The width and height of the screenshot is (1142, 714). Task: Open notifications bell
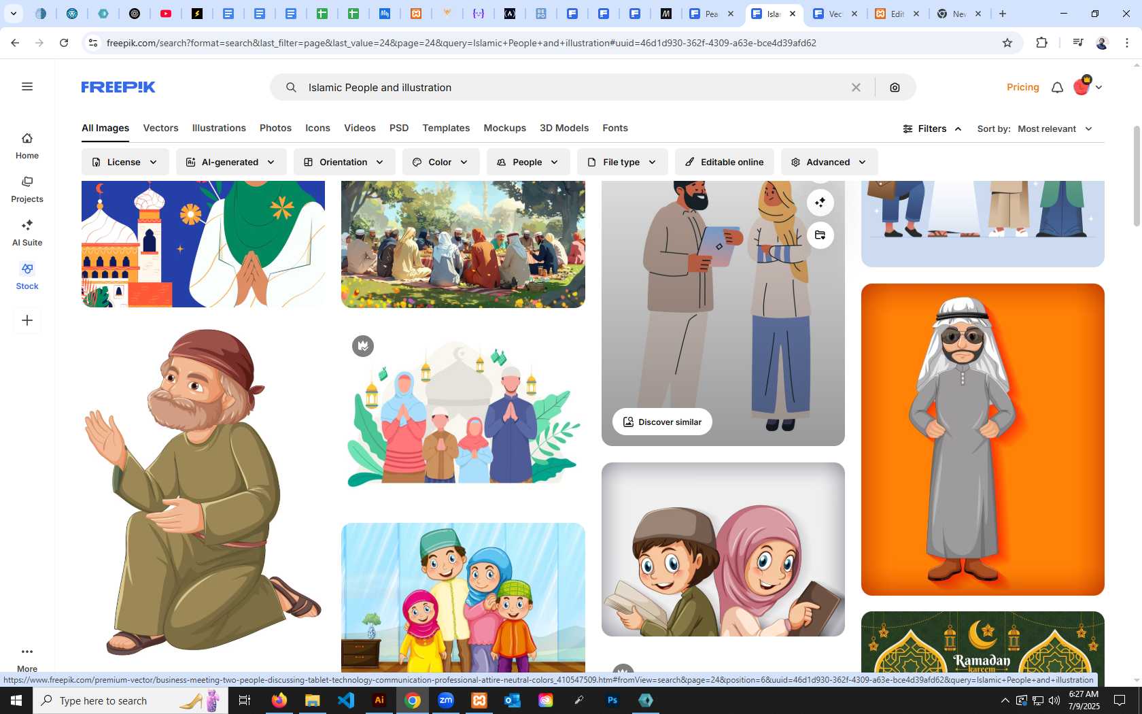pos(1057,87)
